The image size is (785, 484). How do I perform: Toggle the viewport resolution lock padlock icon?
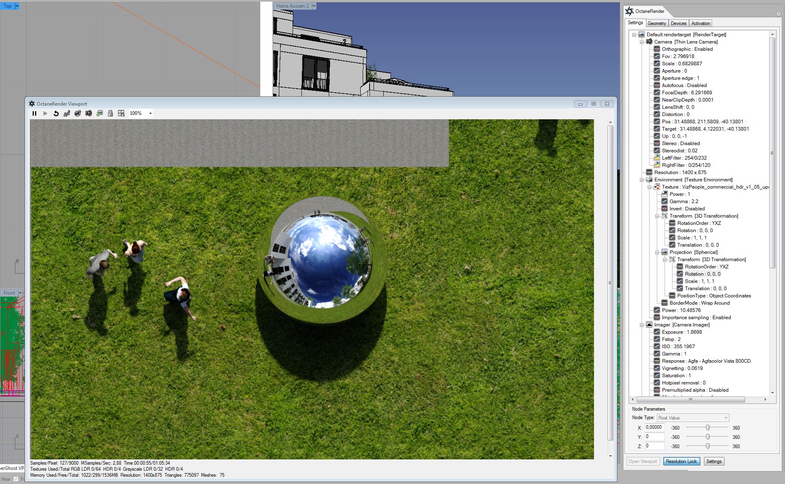110,114
